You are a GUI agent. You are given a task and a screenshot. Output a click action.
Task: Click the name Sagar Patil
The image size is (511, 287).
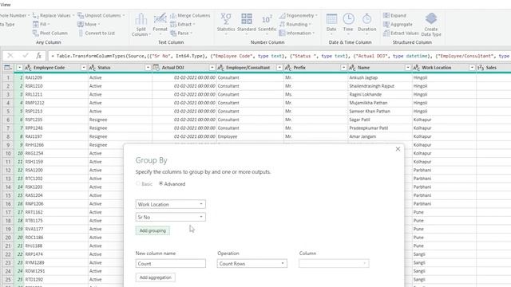[x=359, y=120]
